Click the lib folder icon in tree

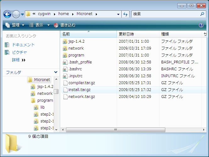pyautogui.click(x=36, y=107)
